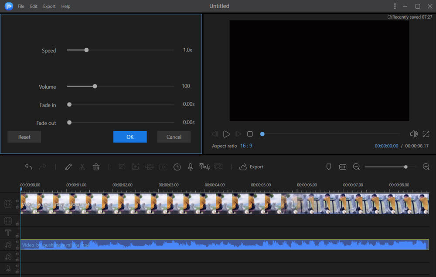Start voiceover with the toolbar microphone icon

point(191,167)
